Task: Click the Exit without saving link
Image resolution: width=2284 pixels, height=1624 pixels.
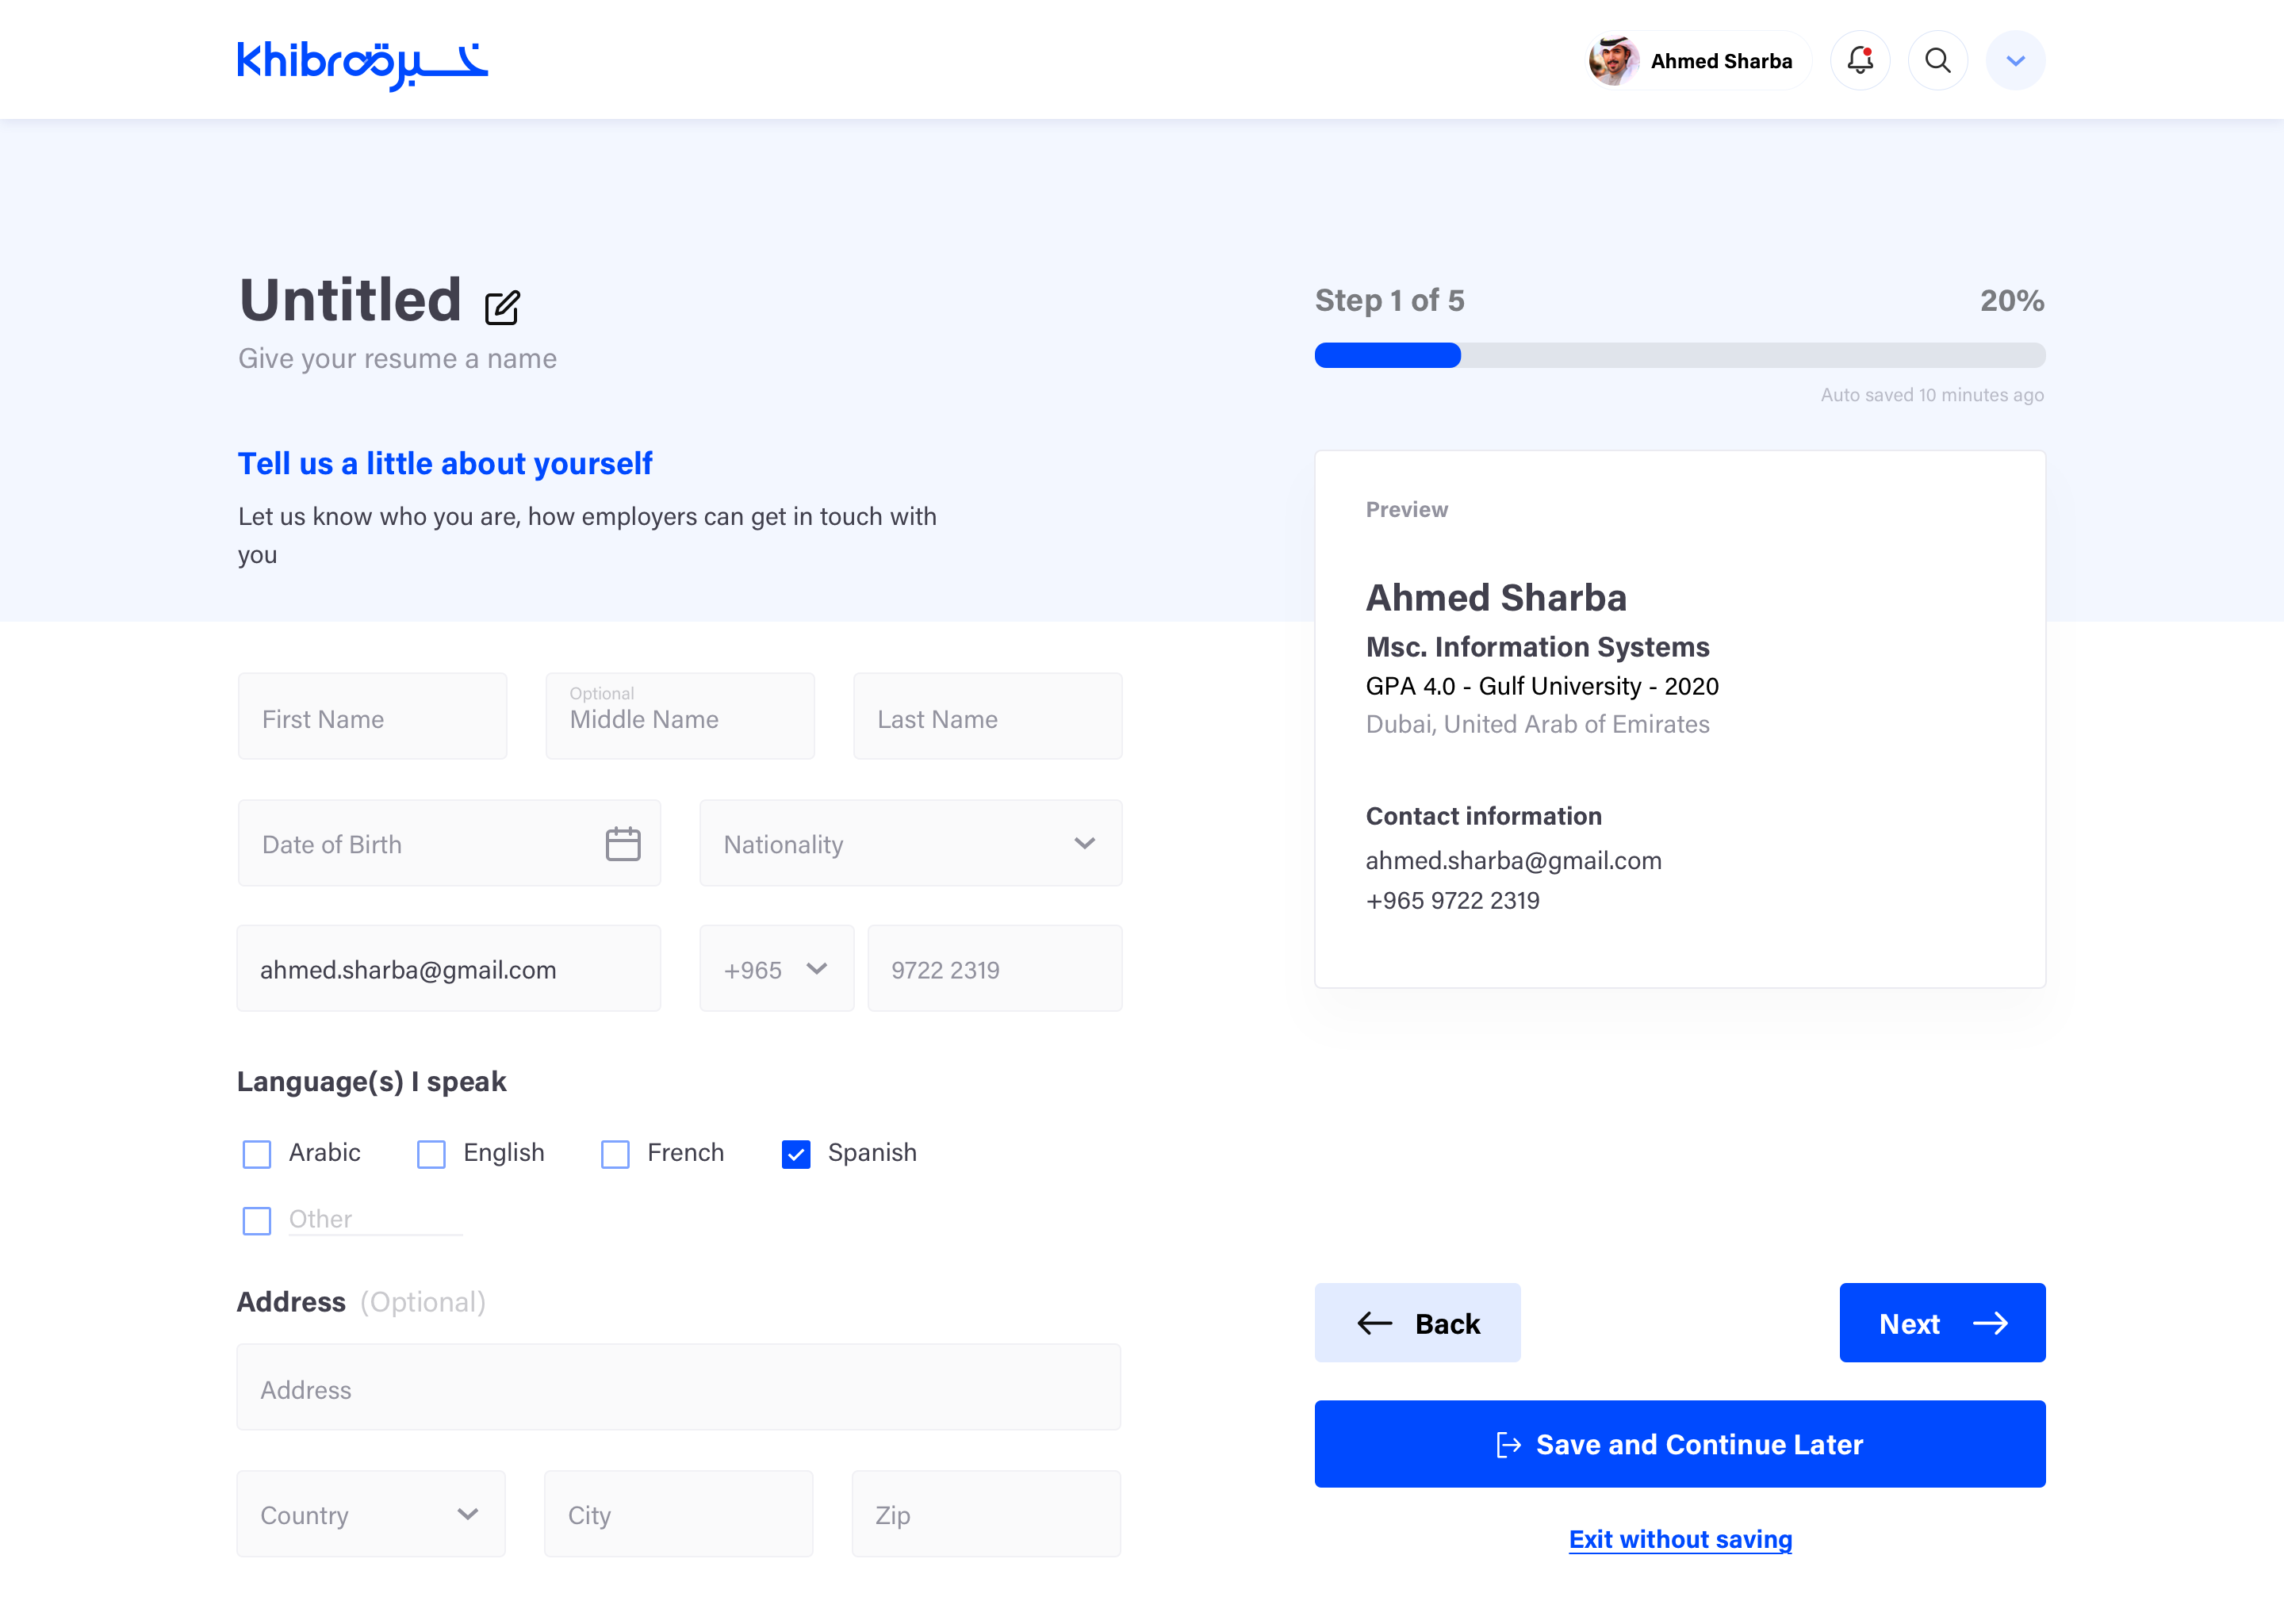Action: 1680,1539
